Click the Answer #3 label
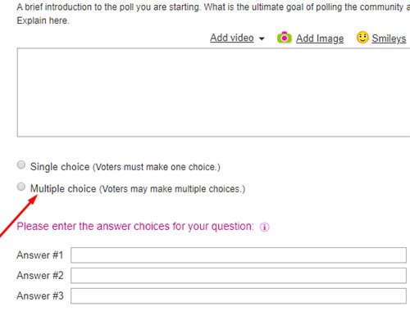The image size is (410, 311). point(40,295)
